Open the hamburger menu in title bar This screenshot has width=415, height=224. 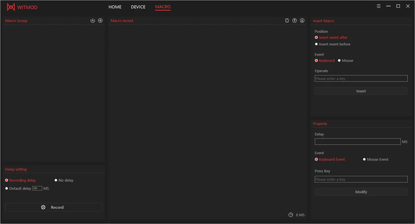378,6
